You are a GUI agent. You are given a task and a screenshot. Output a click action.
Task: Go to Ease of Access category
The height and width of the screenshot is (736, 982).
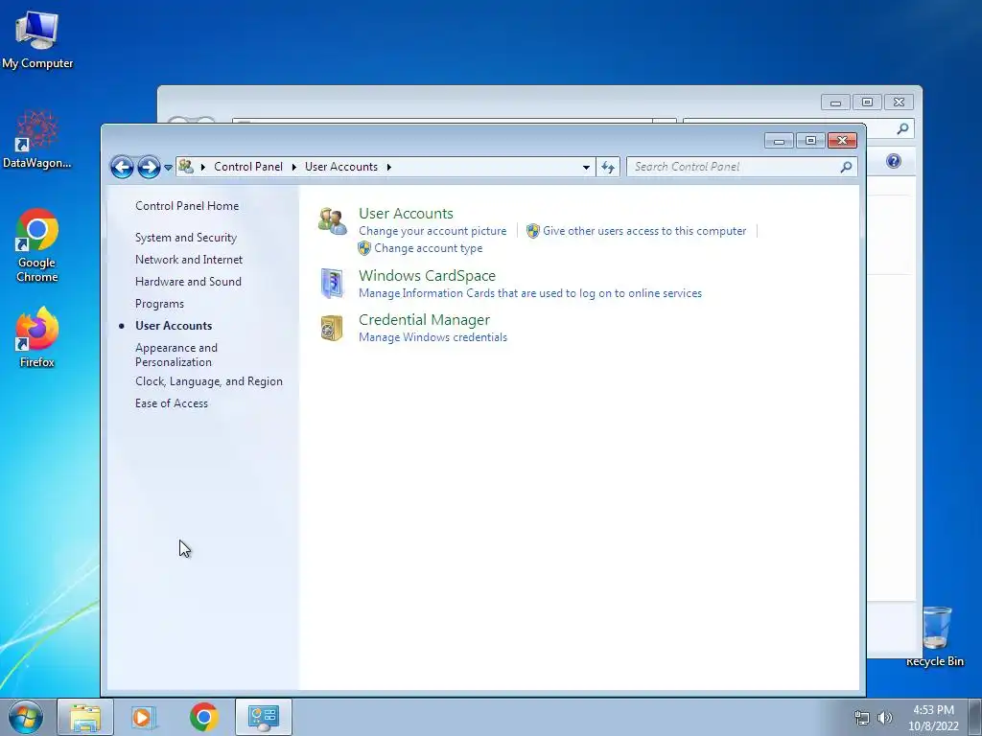click(x=171, y=403)
